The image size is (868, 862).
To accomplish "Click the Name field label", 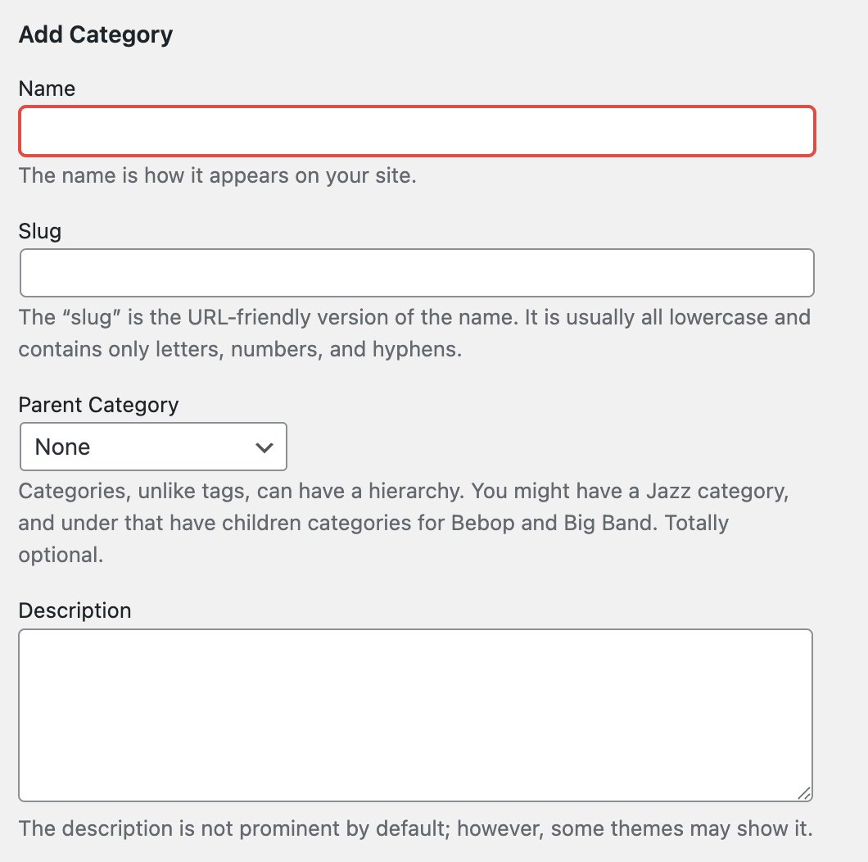I will [47, 88].
